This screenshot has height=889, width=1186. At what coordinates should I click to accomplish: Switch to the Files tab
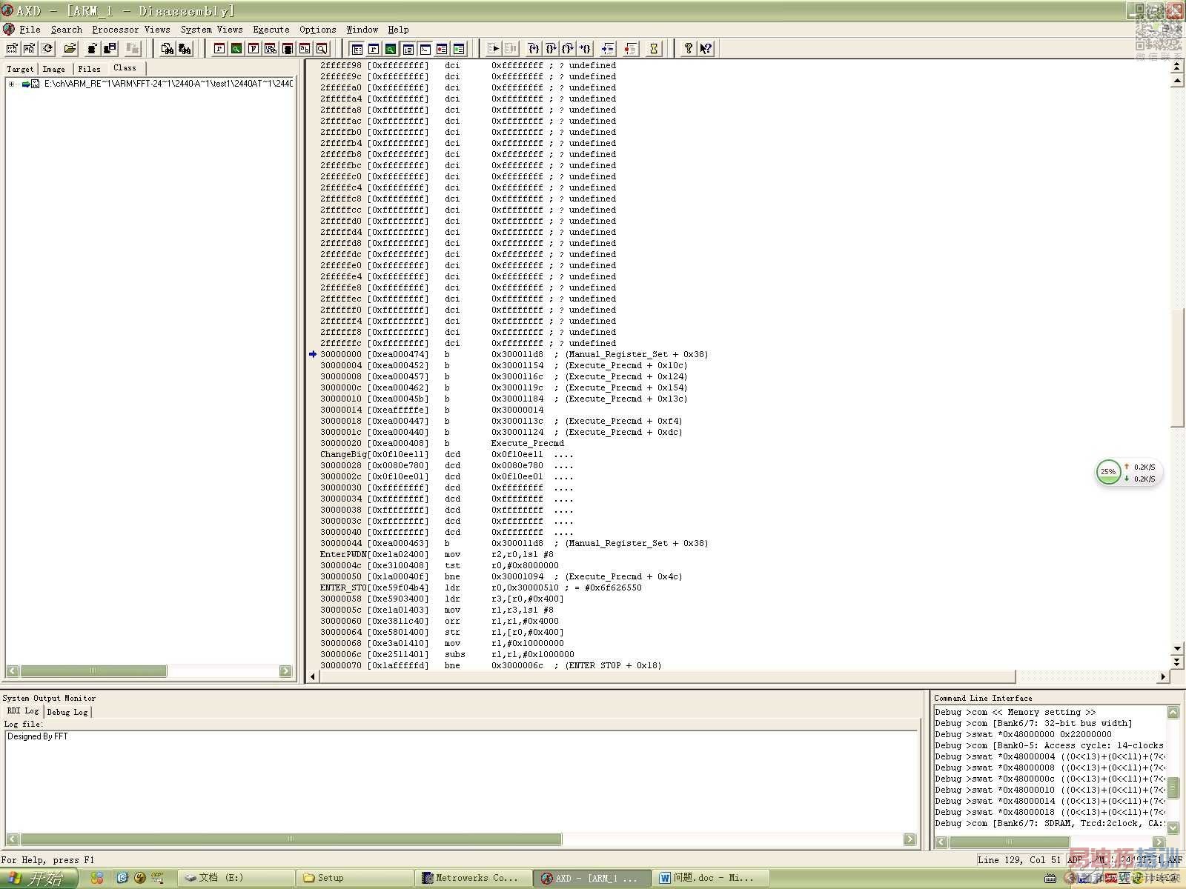[x=89, y=69]
